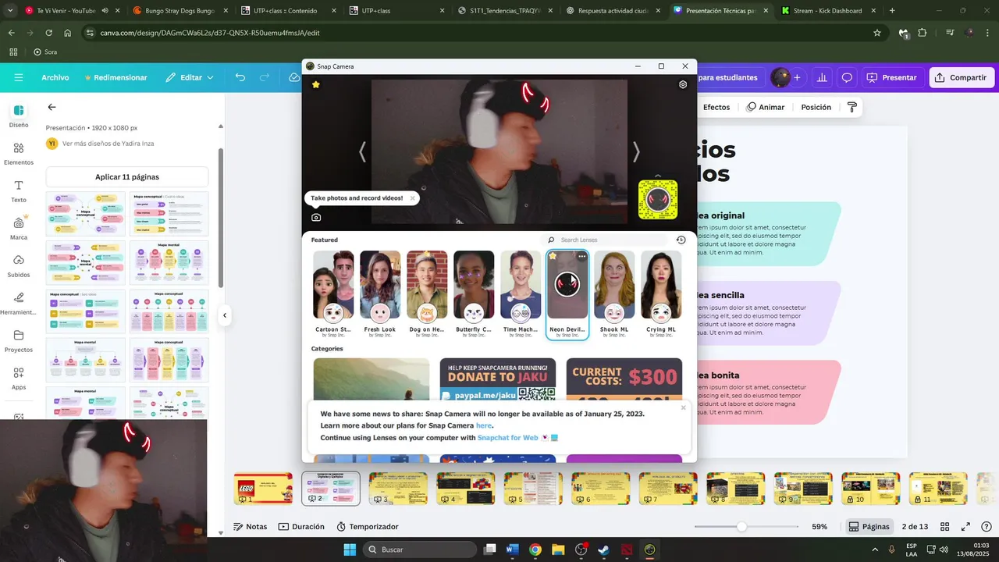Open File Explorer from the taskbar

click(558, 550)
